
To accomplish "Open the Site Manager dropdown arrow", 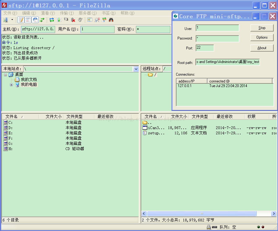I will point(12,20).
